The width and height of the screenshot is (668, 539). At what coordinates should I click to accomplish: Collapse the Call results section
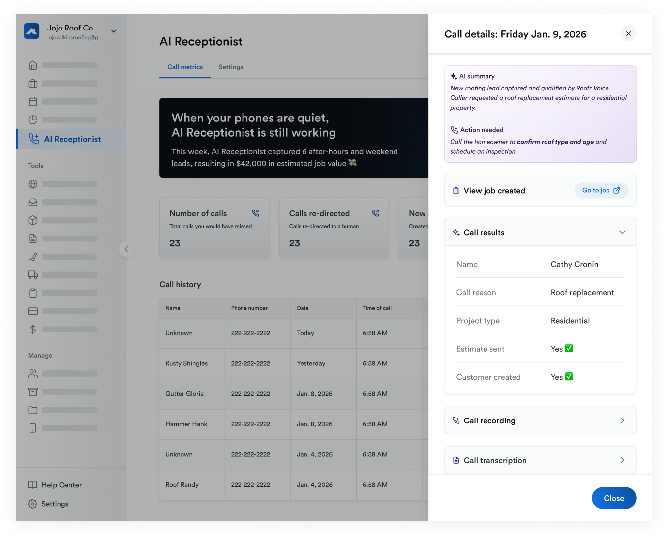(x=622, y=232)
